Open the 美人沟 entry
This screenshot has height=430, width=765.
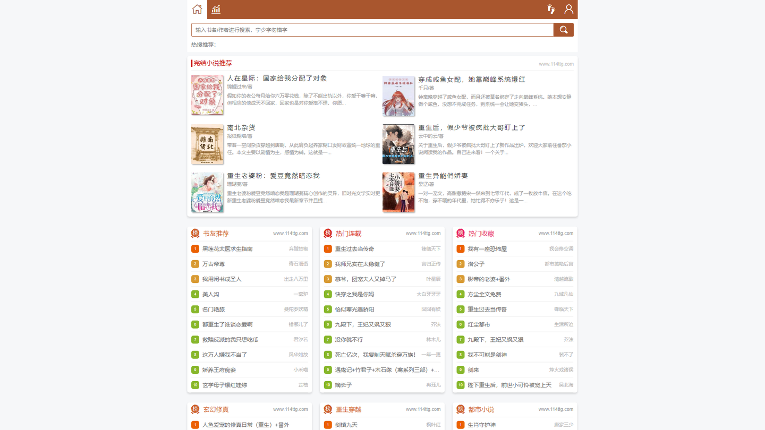tap(211, 294)
